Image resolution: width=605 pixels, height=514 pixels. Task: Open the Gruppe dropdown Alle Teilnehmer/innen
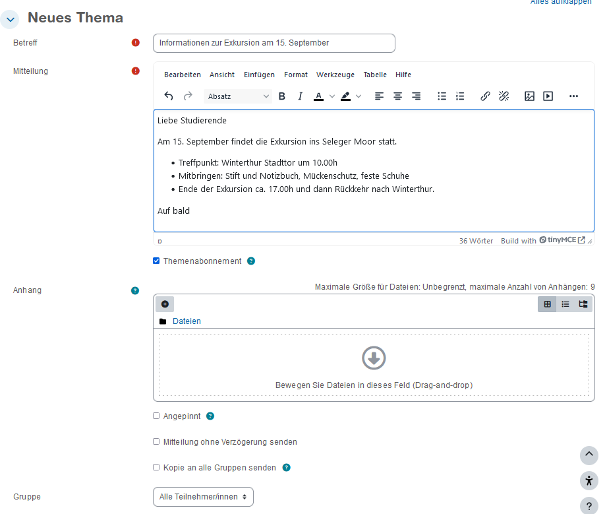(203, 497)
